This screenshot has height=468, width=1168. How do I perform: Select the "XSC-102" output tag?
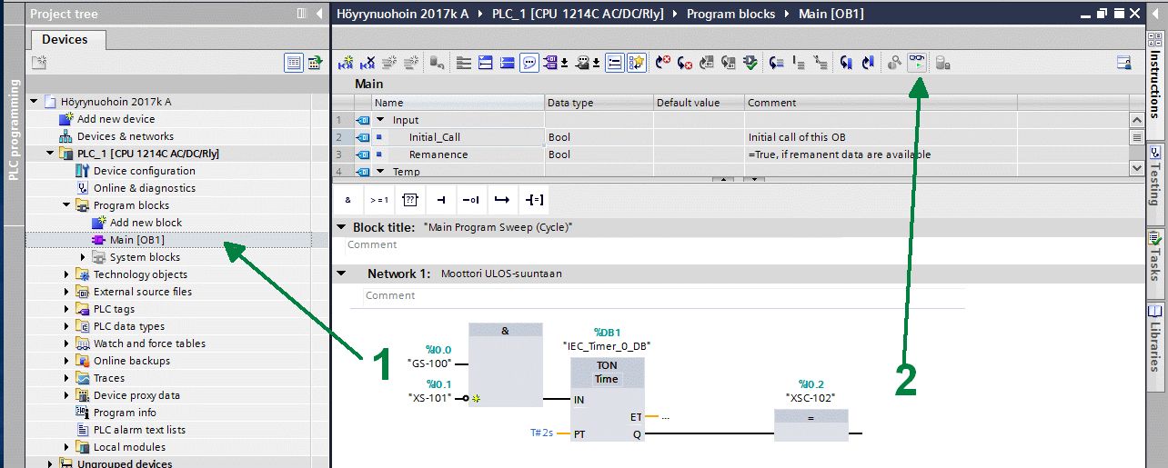click(x=810, y=398)
